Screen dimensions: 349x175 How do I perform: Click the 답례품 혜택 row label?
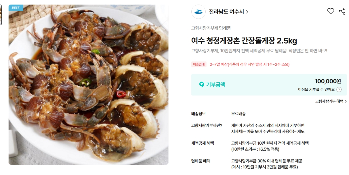200,161
